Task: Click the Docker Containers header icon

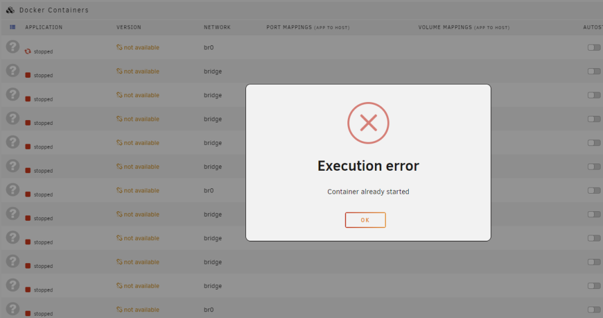Action: 10,10
